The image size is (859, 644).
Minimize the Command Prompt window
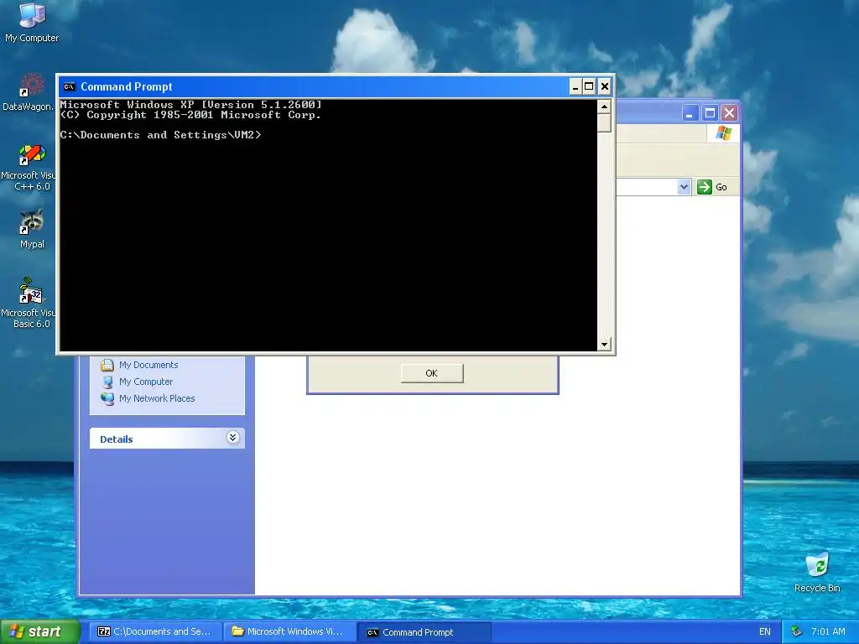pos(575,86)
